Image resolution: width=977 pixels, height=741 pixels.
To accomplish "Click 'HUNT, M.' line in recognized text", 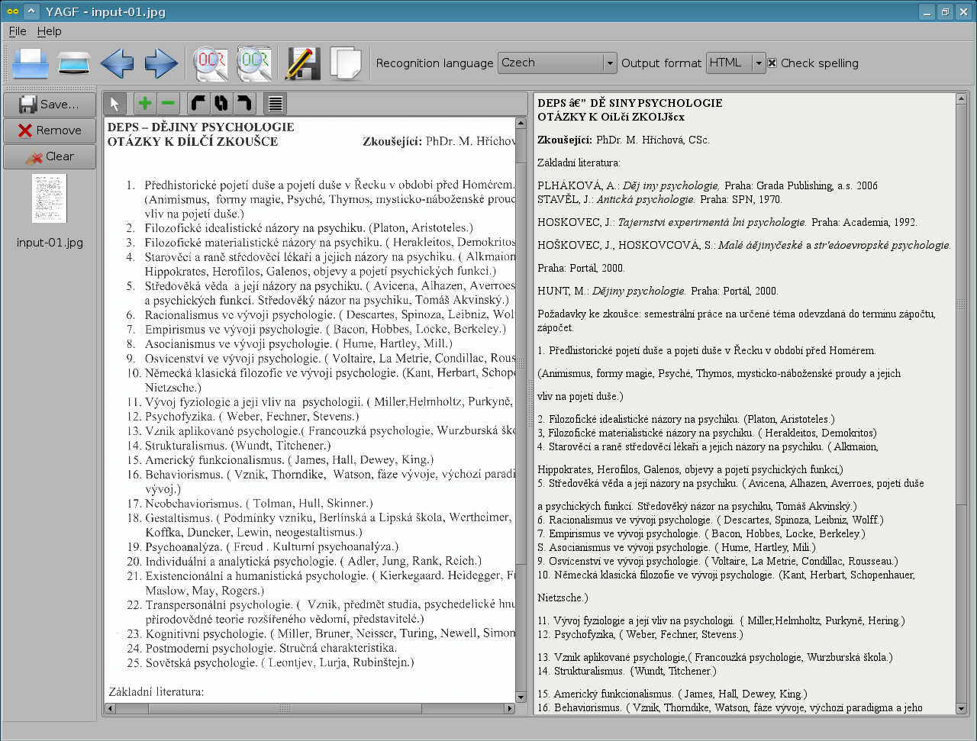I will 658,291.
